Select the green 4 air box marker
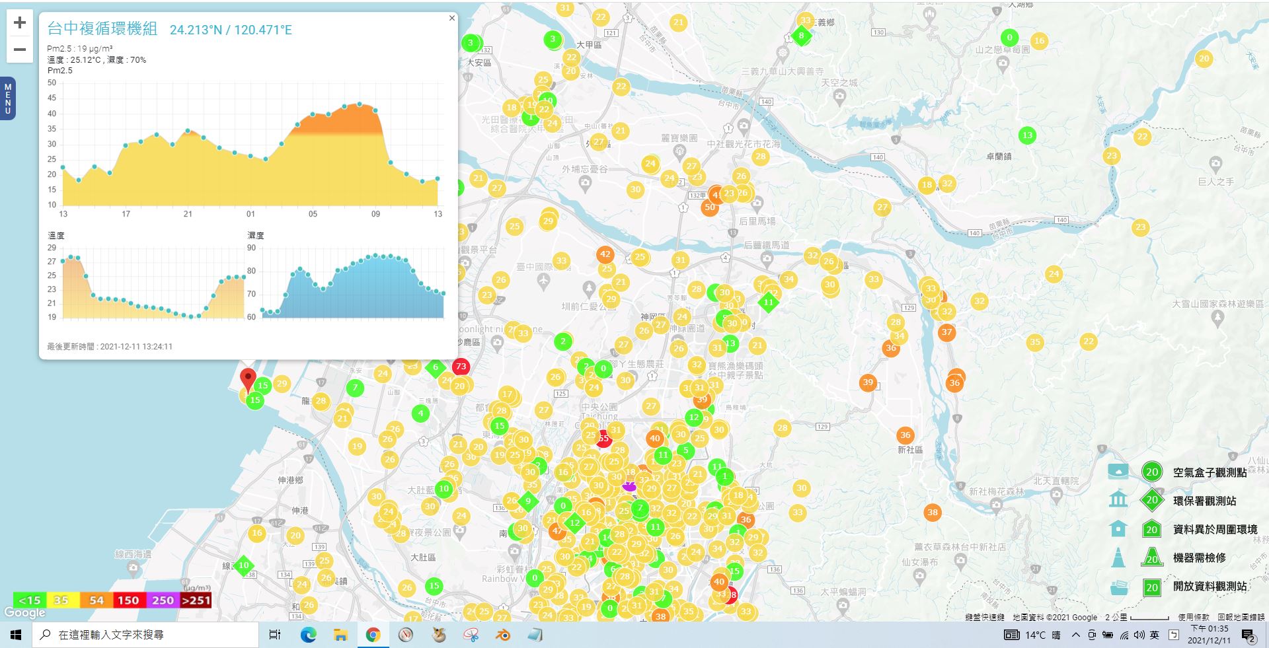This screenshot has height=648, width=1269. coord(421,414)
